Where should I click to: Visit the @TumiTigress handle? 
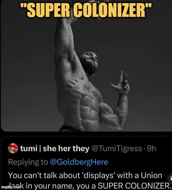click(117, 149)
